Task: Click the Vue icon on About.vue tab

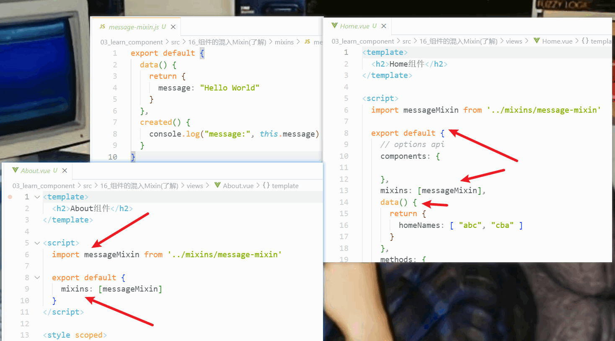Action: pyautogui.click(x=16, y=170)
